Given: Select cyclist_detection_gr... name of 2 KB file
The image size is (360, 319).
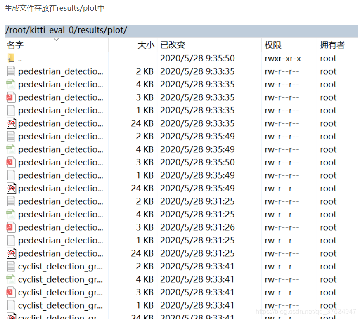Looking at the screenshot, I should click(x=60, y=267).
